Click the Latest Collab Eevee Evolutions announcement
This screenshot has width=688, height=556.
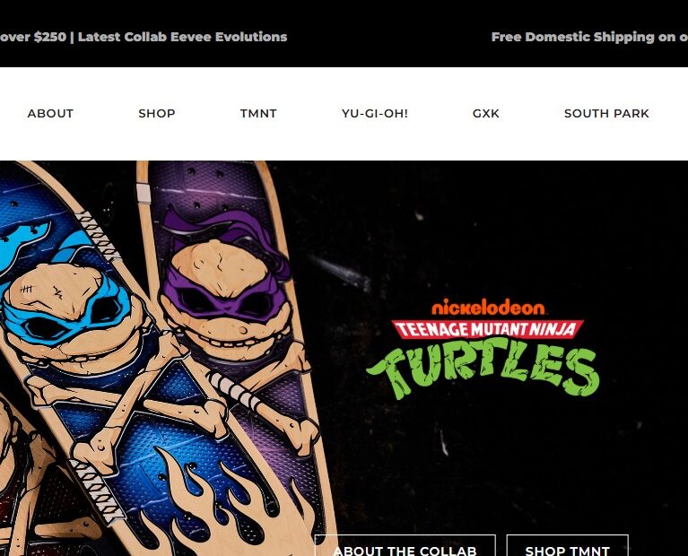pyautogui.click(x=182, y=37)
